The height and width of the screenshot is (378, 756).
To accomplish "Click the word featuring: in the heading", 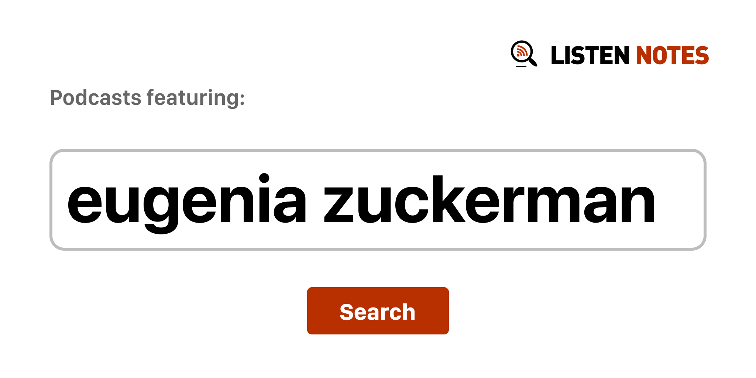I will (196, 98).
